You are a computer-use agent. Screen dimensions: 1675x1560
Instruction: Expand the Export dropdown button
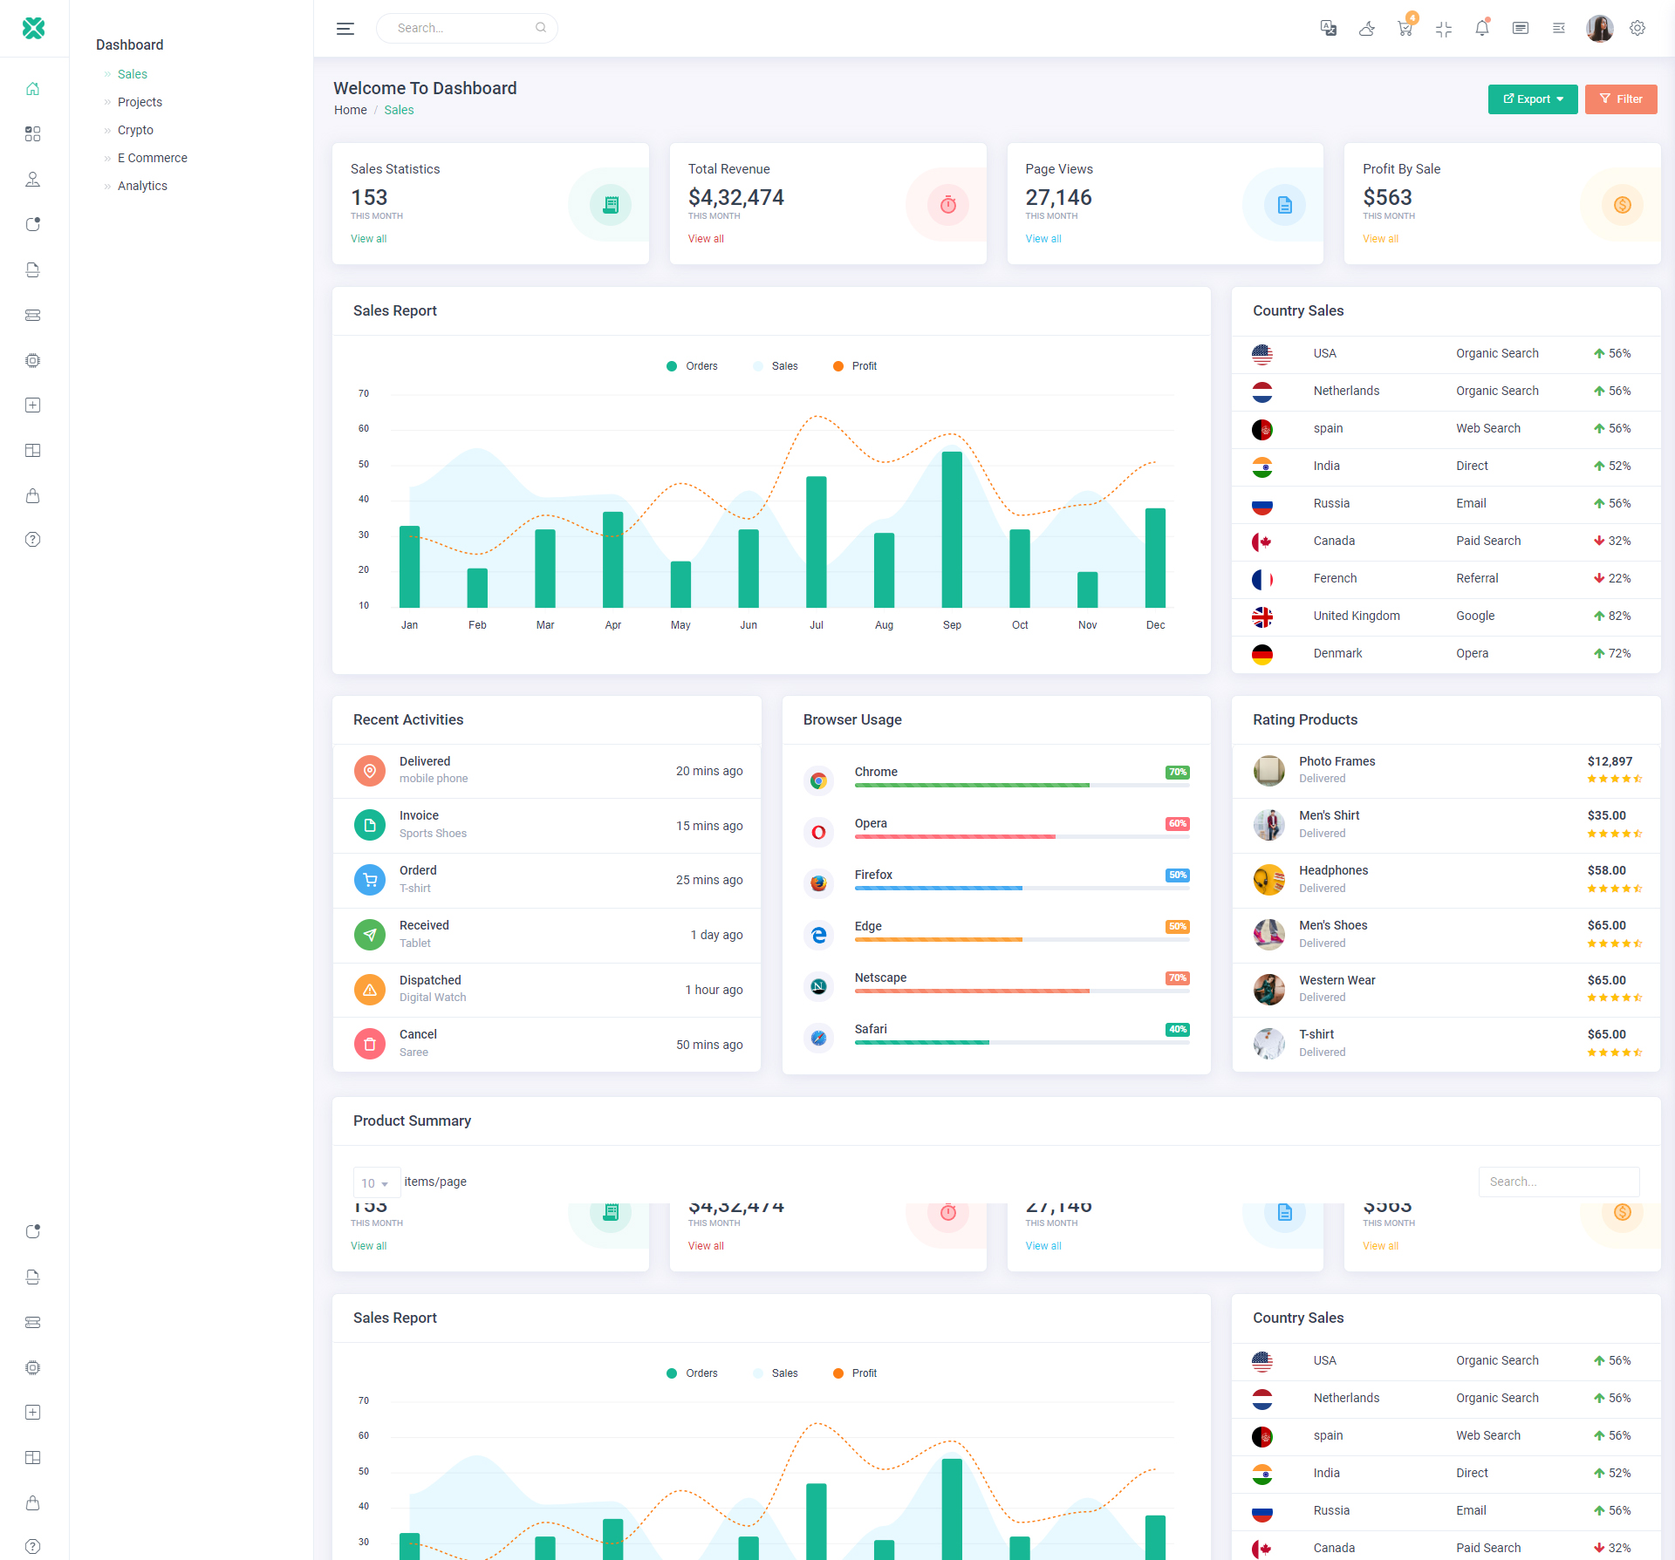coord(1532,99)
